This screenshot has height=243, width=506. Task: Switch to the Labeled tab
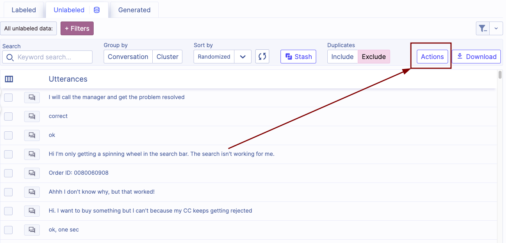24,10
